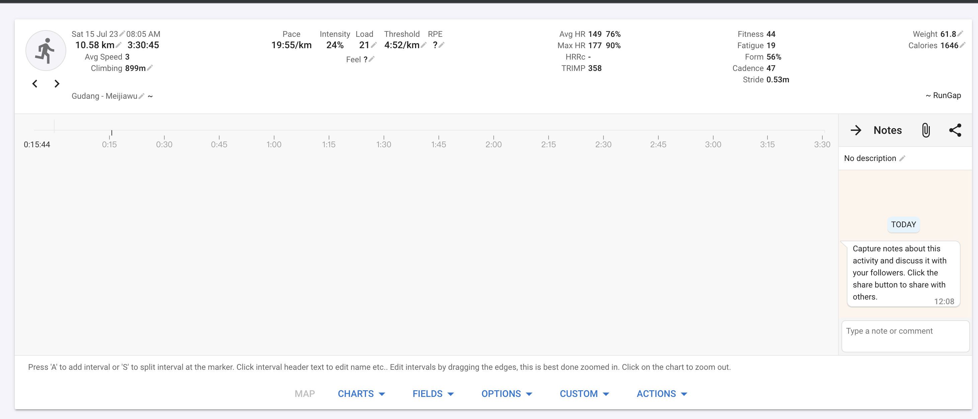Edit the Feel value pencil icon
Viewport: 978px width, 419px height.
coord(372,59)
